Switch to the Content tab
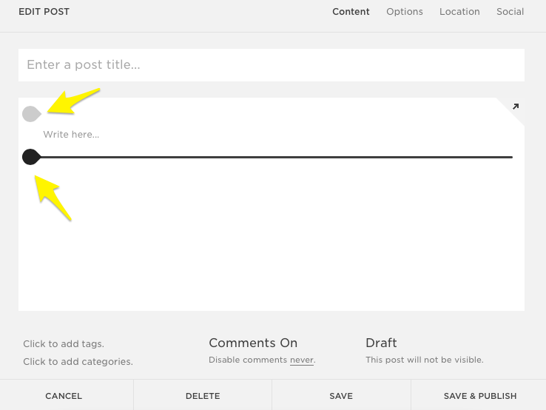The height and width of the screenshot is (410, 546). click(x=351, y=12)
